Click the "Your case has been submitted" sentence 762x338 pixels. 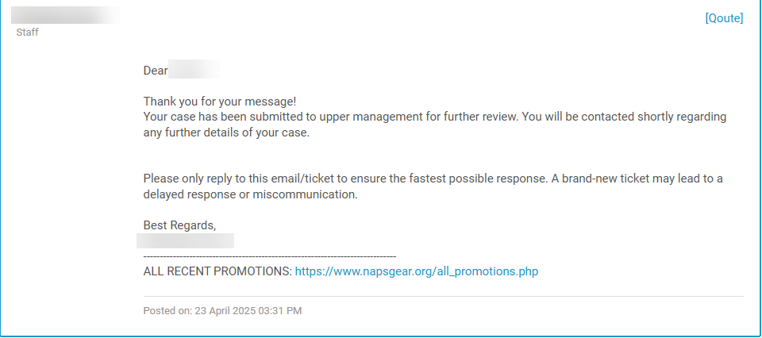click(238, 117)
